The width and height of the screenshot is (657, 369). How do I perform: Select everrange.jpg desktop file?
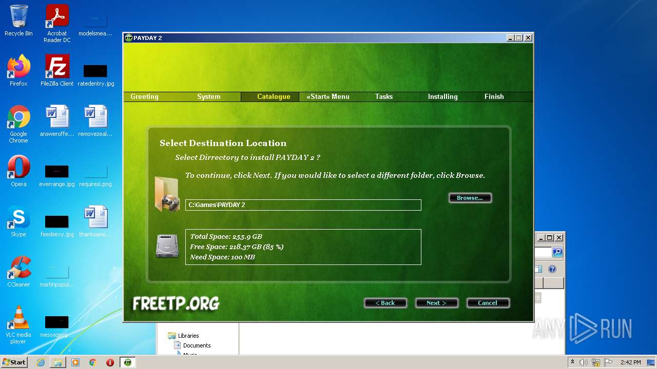[x=57, y=175]
